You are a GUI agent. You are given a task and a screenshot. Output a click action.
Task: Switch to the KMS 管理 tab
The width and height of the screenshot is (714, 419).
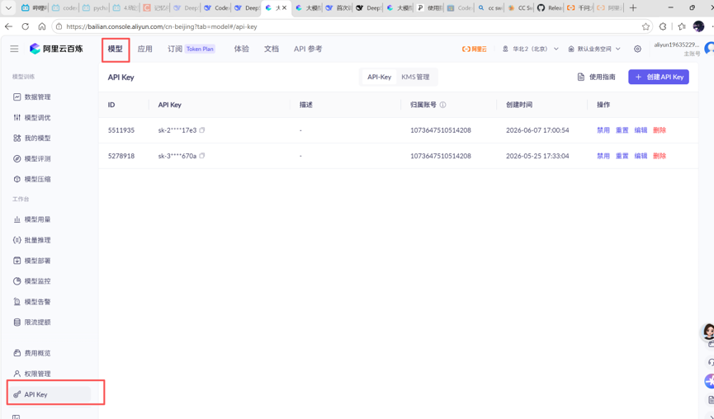pyautogui.click(x=415, y=77)
